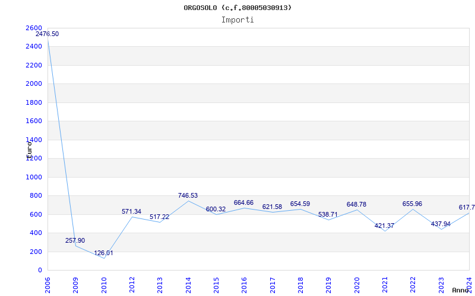Click the 2009 x-axis year label

click(76, 285)
